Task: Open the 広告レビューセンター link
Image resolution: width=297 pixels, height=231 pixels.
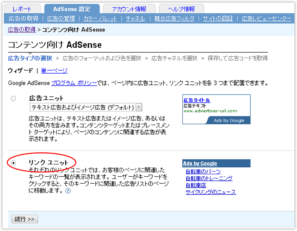Action: pyautogui.click(x=266, y=18)
